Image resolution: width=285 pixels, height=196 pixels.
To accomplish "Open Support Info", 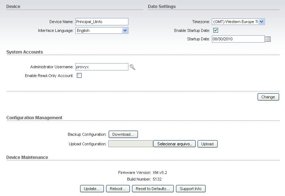I will click(191, 189).
